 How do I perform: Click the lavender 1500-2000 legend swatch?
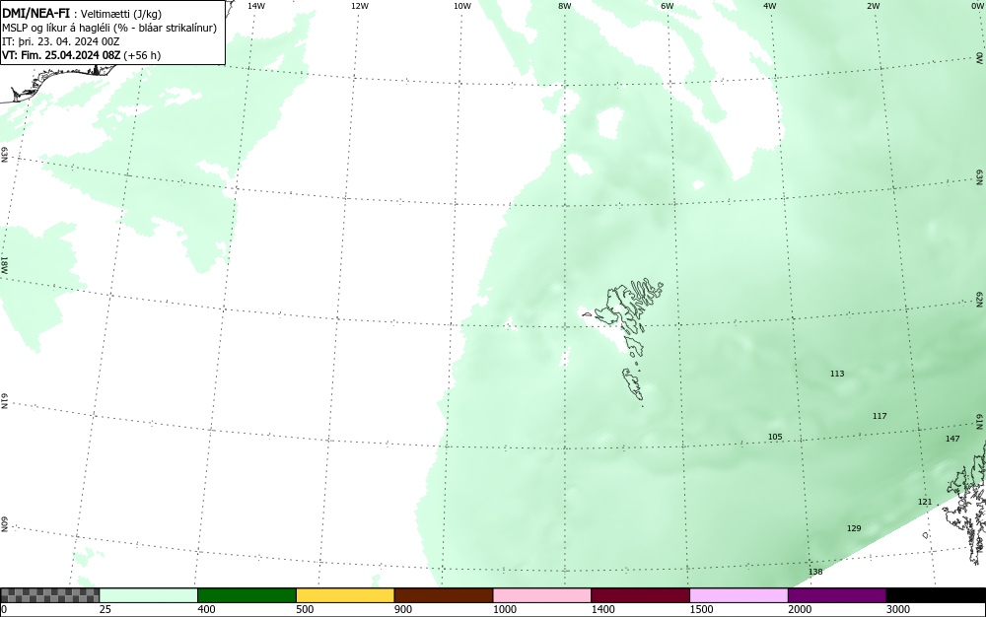[739, 595]
